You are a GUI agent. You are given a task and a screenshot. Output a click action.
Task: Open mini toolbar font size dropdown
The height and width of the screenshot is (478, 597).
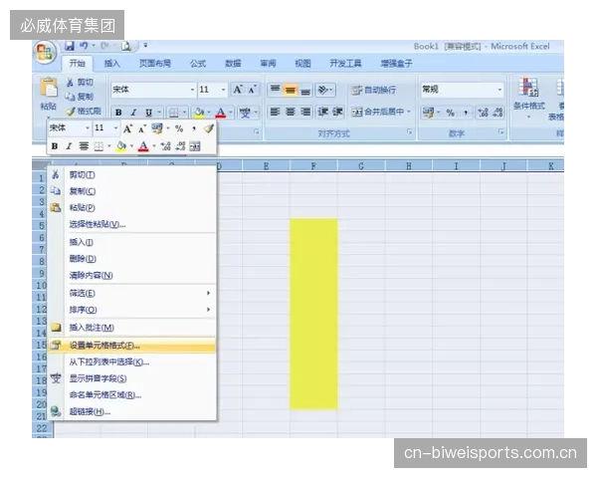click(115, 128)
